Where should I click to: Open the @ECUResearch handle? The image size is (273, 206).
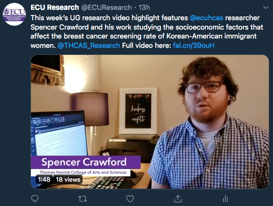(x=106, y=8)
